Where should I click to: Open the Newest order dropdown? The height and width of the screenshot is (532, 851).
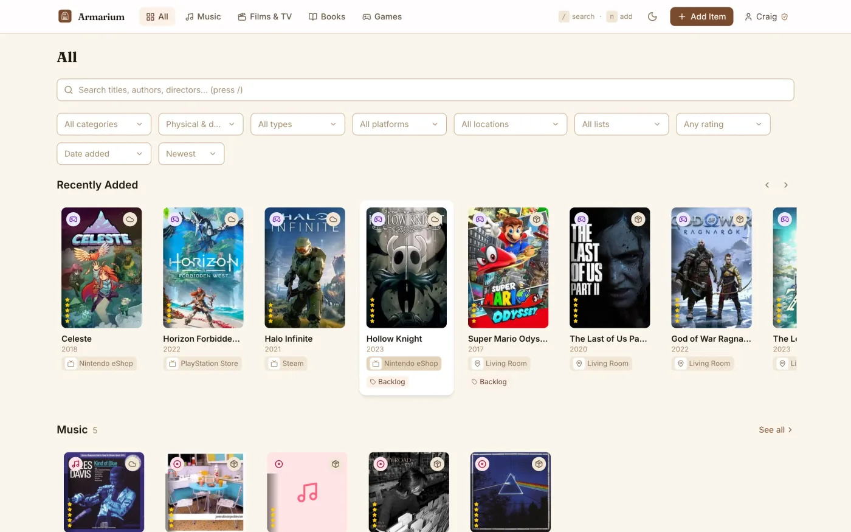click(191, 154)
